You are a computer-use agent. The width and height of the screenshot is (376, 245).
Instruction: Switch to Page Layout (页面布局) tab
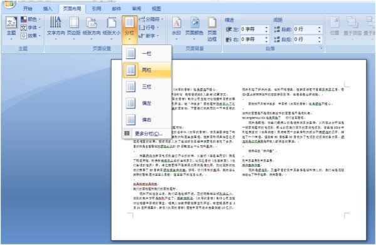72,9
